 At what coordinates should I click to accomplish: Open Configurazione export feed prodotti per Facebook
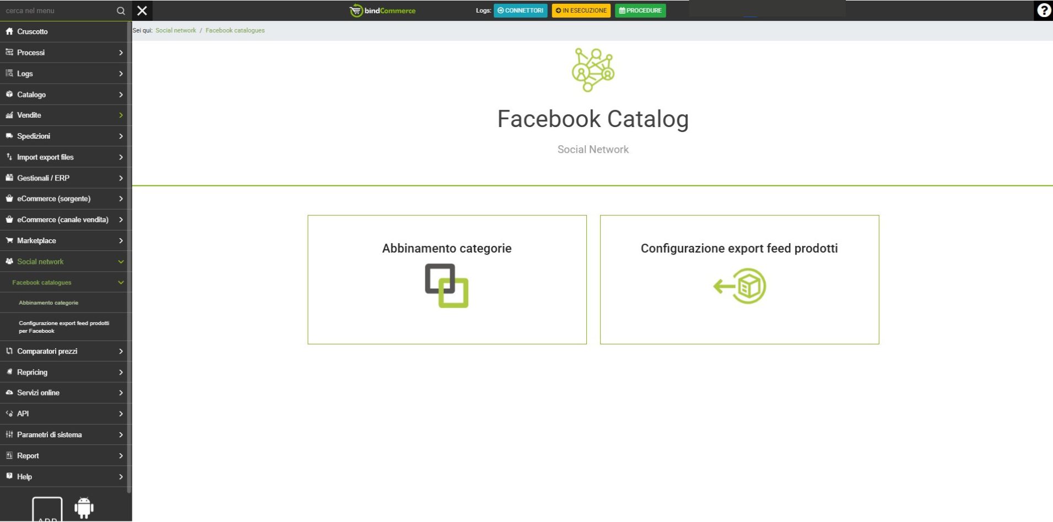tap(63, 327)
